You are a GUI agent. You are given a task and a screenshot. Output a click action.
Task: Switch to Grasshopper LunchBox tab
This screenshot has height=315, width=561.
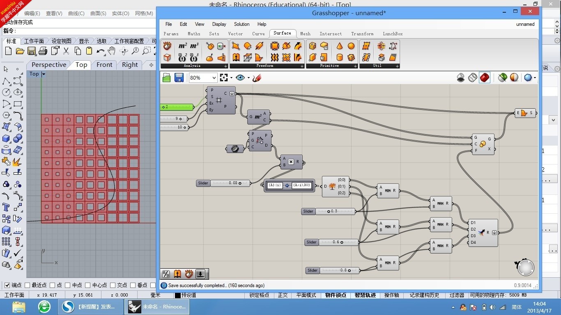pos(393,34)
